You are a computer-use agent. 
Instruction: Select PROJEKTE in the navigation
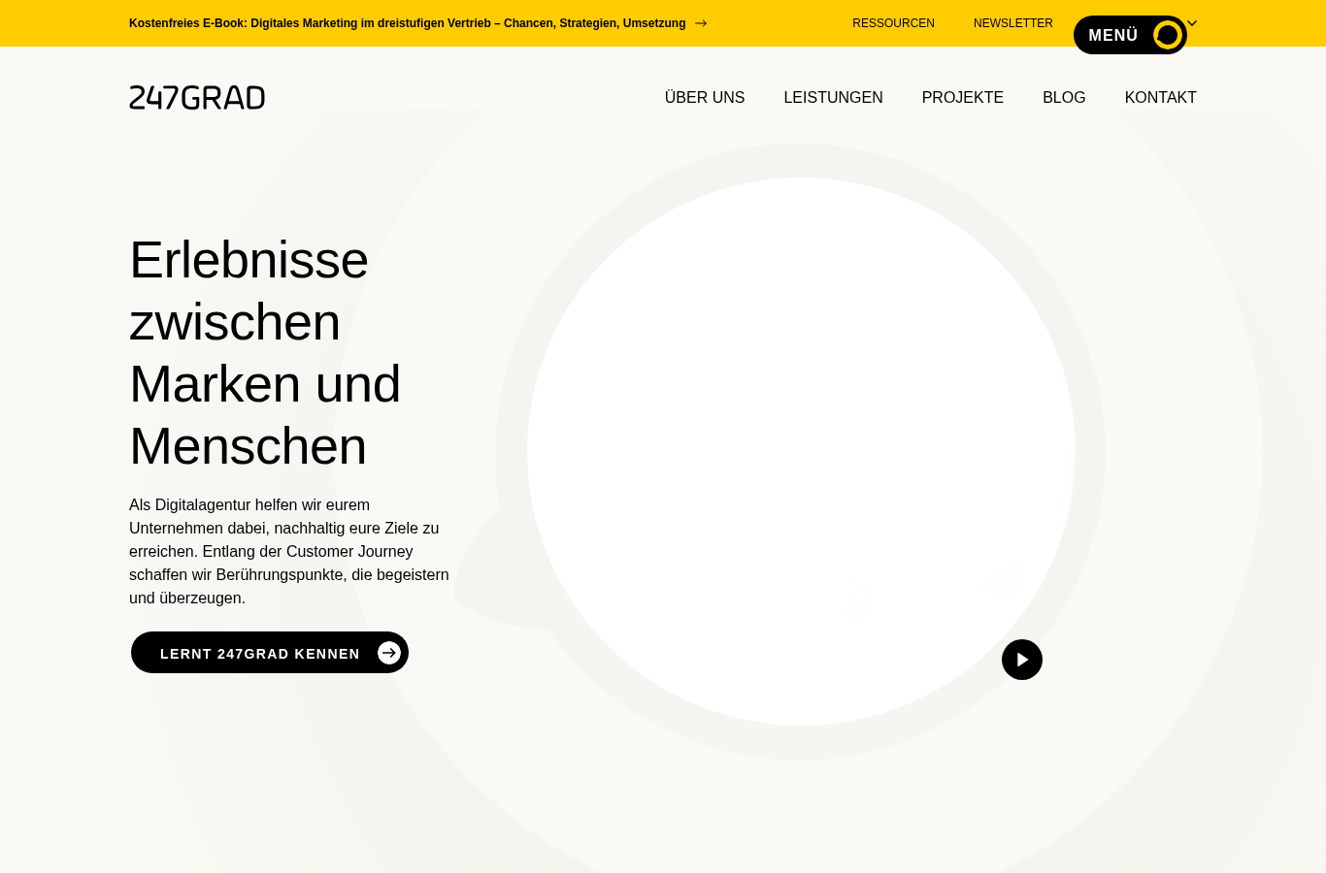click(x=962, y=98)
